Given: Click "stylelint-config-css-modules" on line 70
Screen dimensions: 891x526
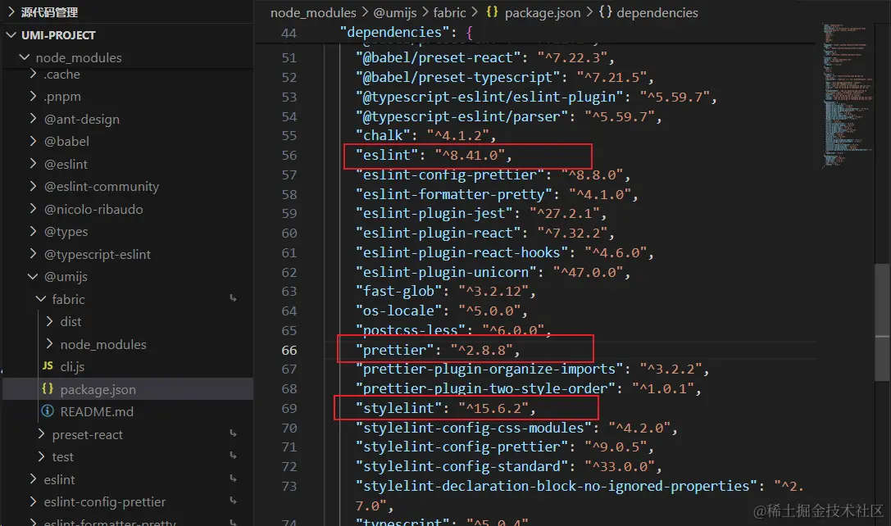Looking at the screenshot, I should coord(473,428).
